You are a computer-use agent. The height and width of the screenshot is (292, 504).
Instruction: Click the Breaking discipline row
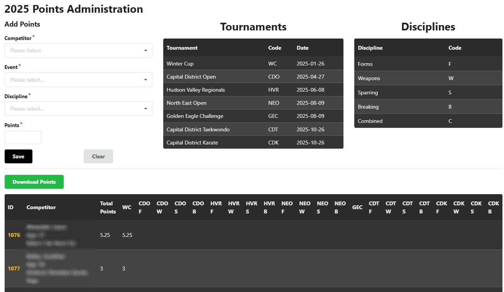point(428,107)
